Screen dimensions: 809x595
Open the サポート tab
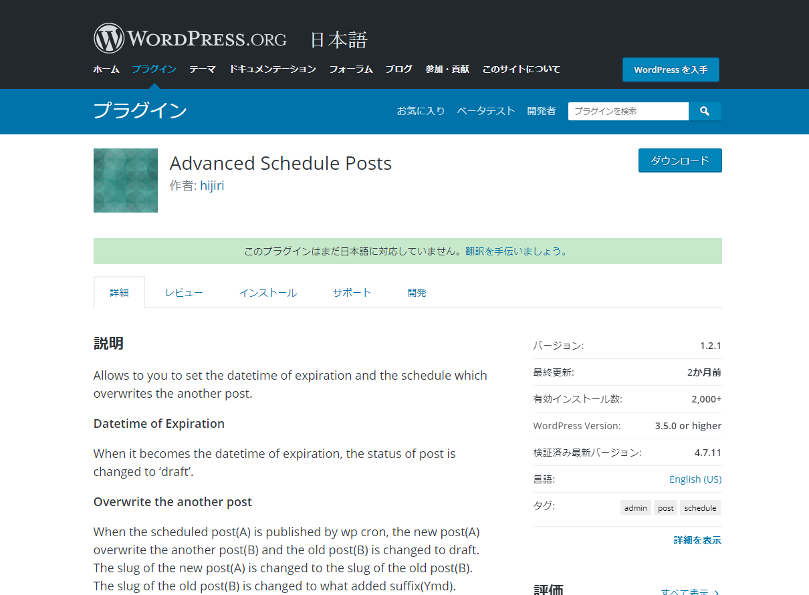352,293
